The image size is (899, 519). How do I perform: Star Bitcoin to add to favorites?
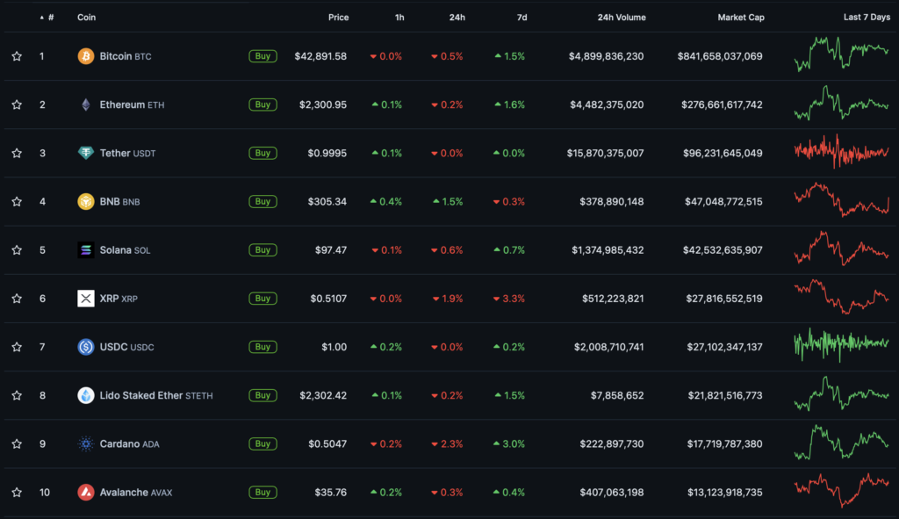[17, 56]
